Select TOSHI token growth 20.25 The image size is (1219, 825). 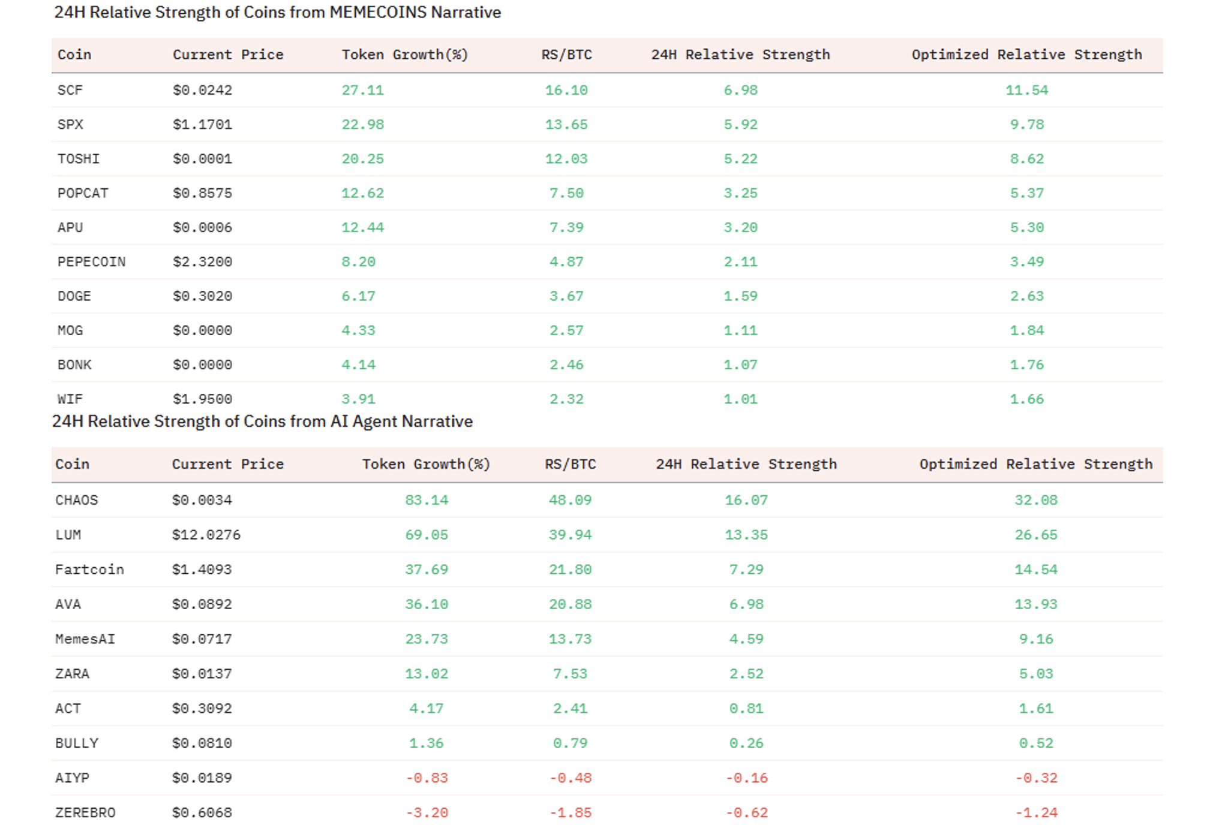(362, 158)
